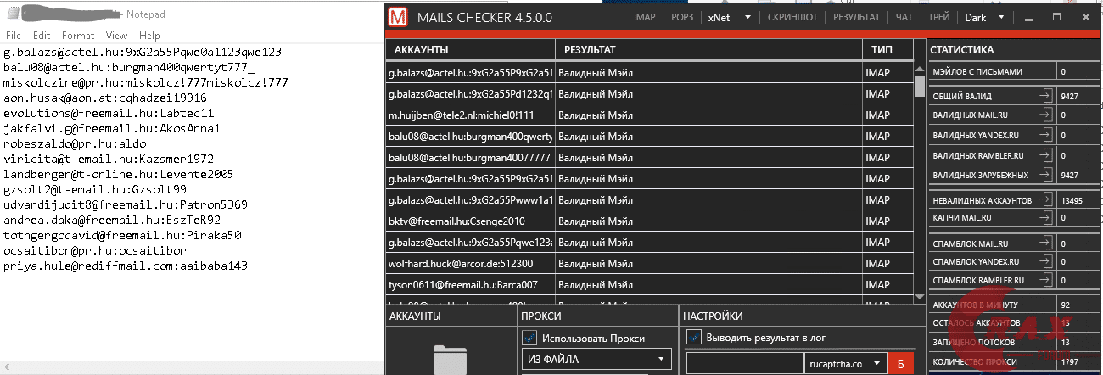Viewport: 1103px width, 375px height.
Task: Click the 1797 proxy count value
Action: tap(1069, 363)
